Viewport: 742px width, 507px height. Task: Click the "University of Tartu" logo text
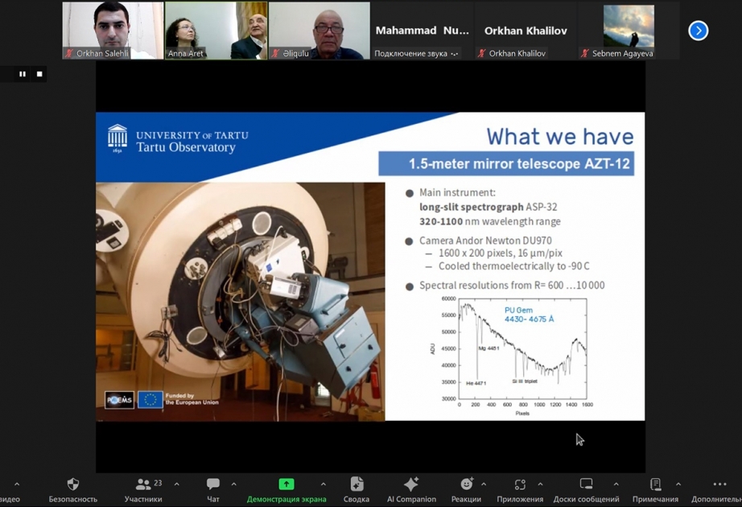(192, 135)
